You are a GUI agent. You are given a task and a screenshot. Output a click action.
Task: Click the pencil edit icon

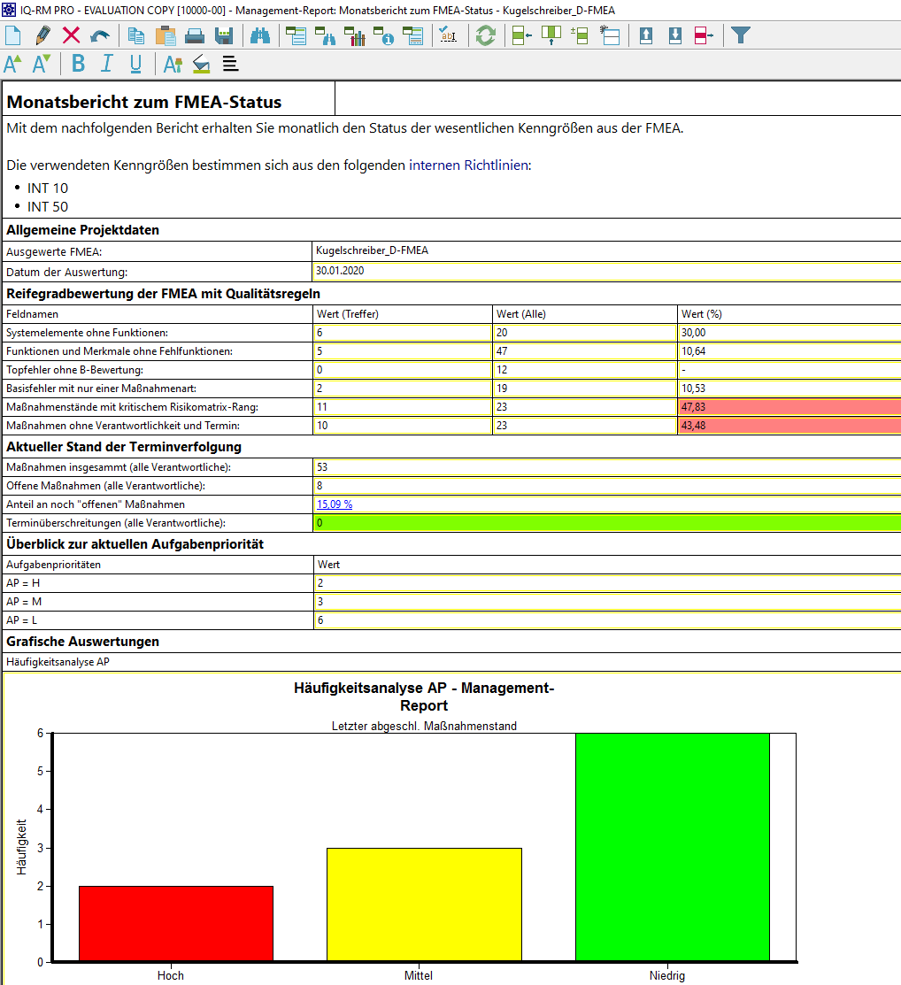(42, 35)
